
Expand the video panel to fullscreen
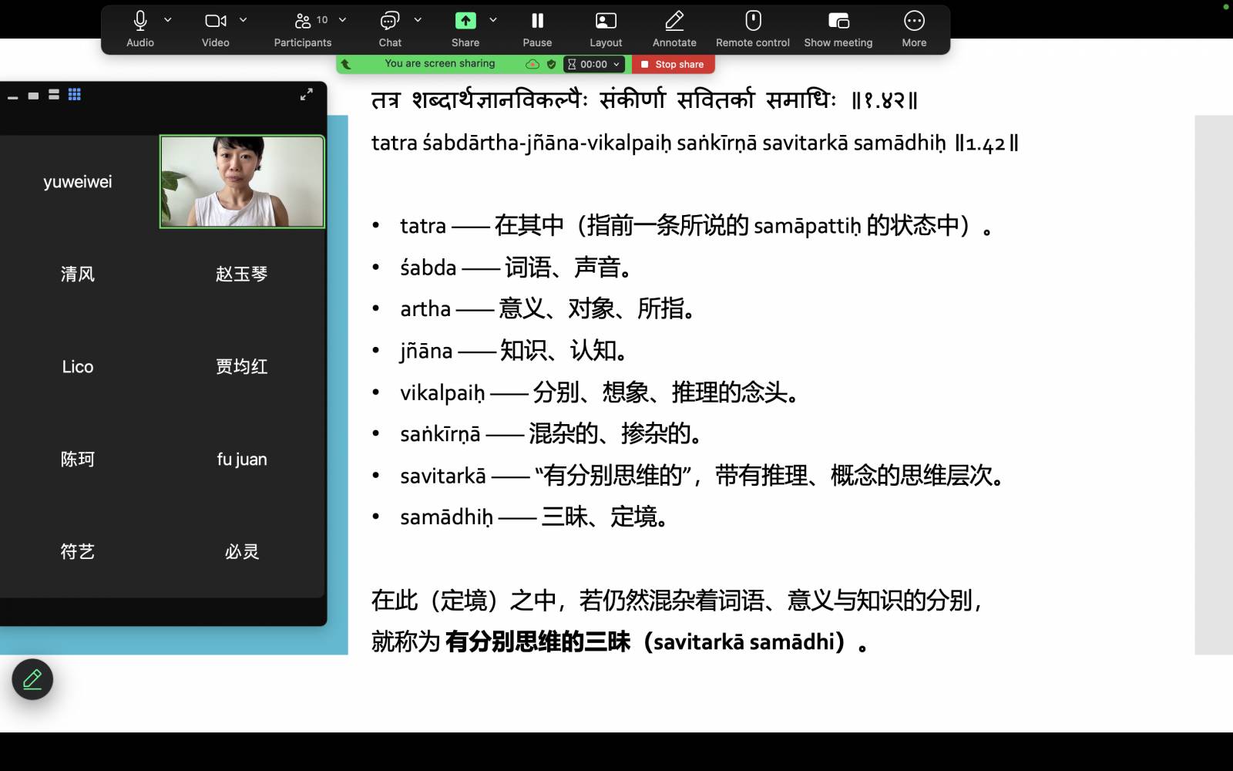point(307,95)
